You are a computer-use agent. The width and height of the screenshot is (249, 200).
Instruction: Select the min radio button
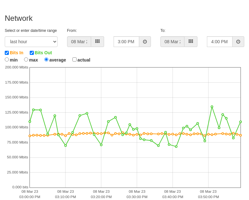(x=7, y=60)
